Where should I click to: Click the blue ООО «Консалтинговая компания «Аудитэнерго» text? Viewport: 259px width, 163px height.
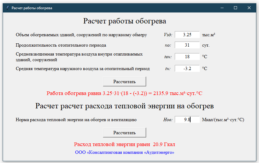[x=124, y=152]
